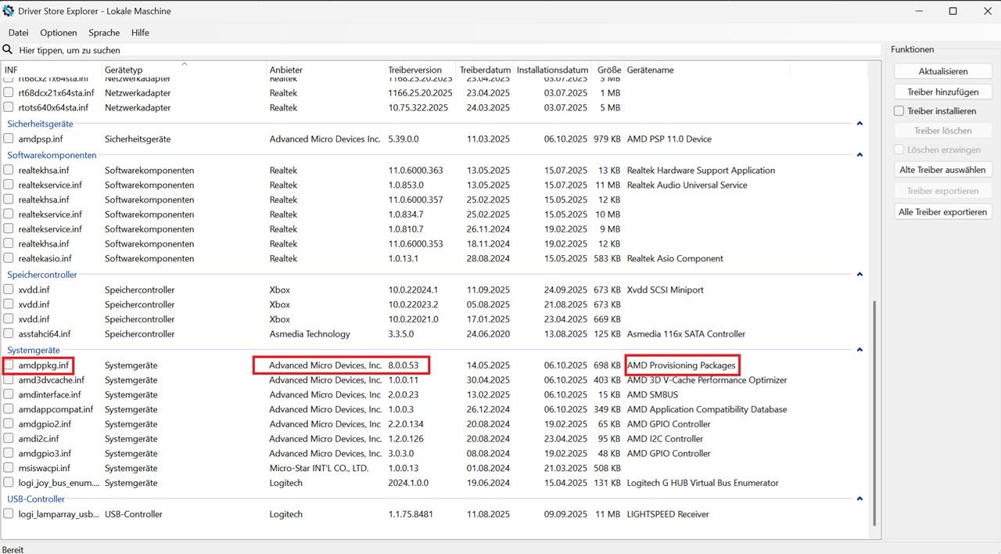Click the Aktualisieren button

coord(943,71)
